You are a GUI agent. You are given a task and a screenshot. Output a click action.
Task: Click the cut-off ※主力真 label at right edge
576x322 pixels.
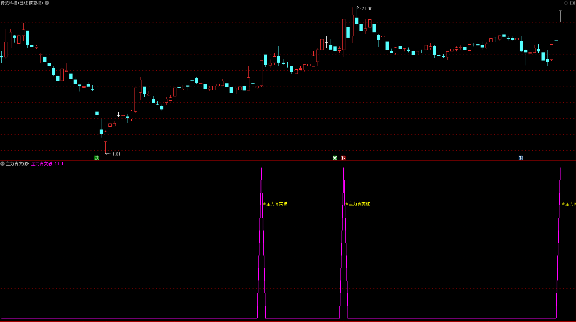(x=569, y=204)
